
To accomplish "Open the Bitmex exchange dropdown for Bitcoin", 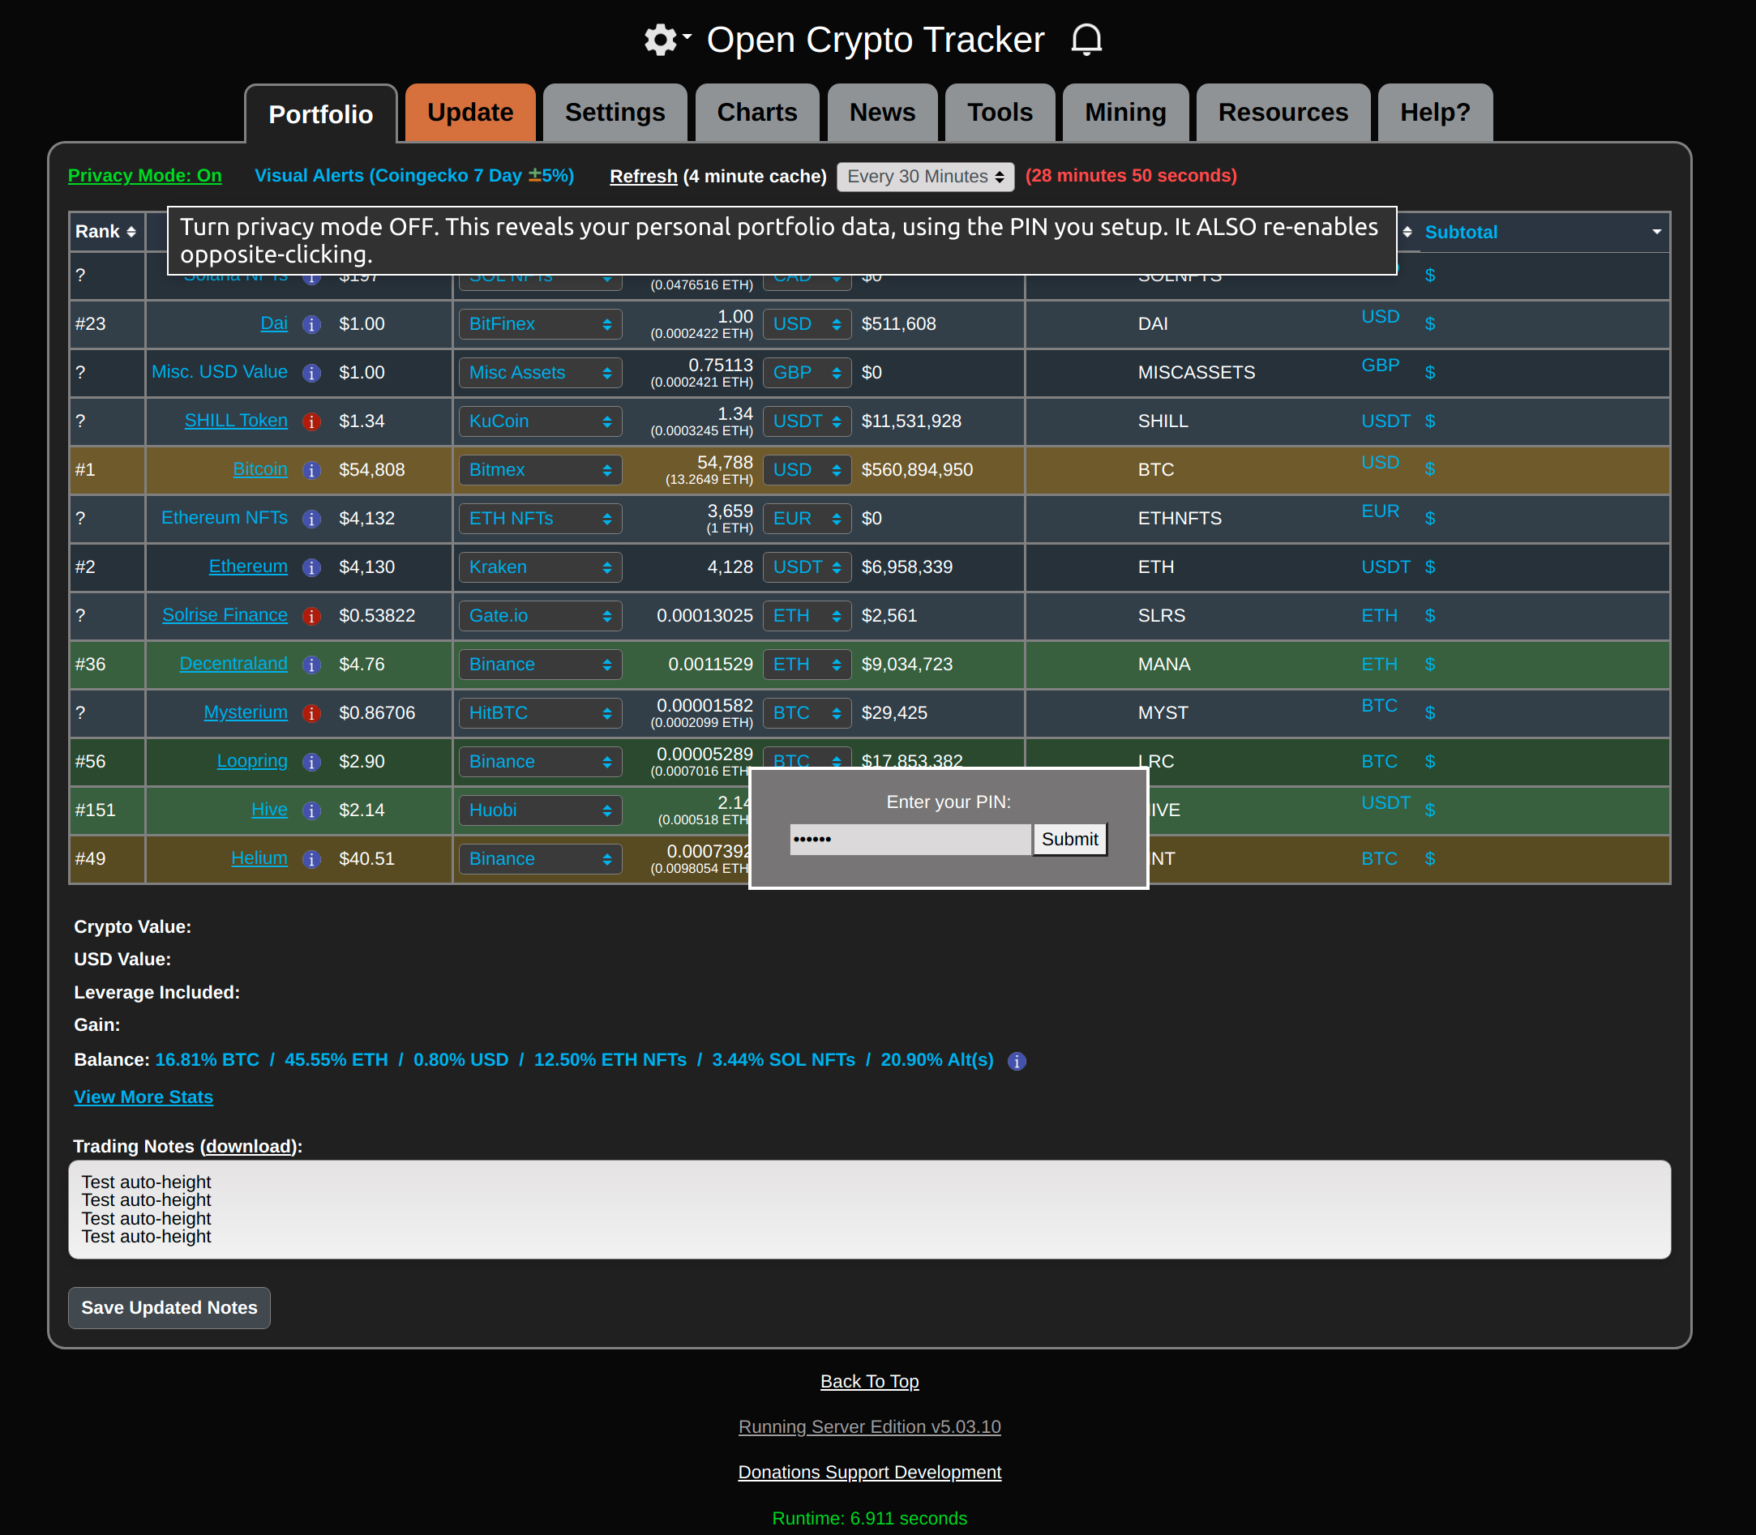I will pyautogui.click(x=540, y=470).
